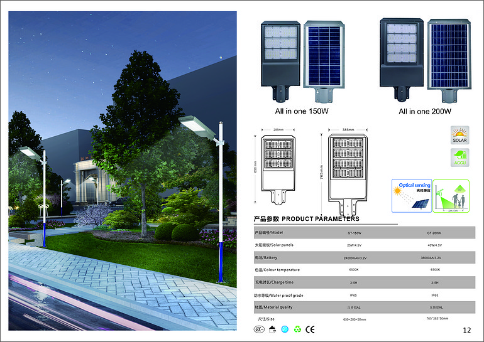Click the CE certification mark
The height and width of the screenshot is (342, 484).
[310, 328]
